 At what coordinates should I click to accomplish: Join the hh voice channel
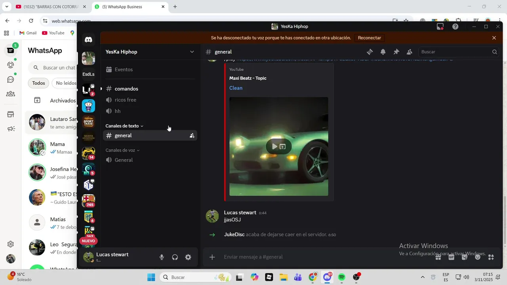[150, 111]
